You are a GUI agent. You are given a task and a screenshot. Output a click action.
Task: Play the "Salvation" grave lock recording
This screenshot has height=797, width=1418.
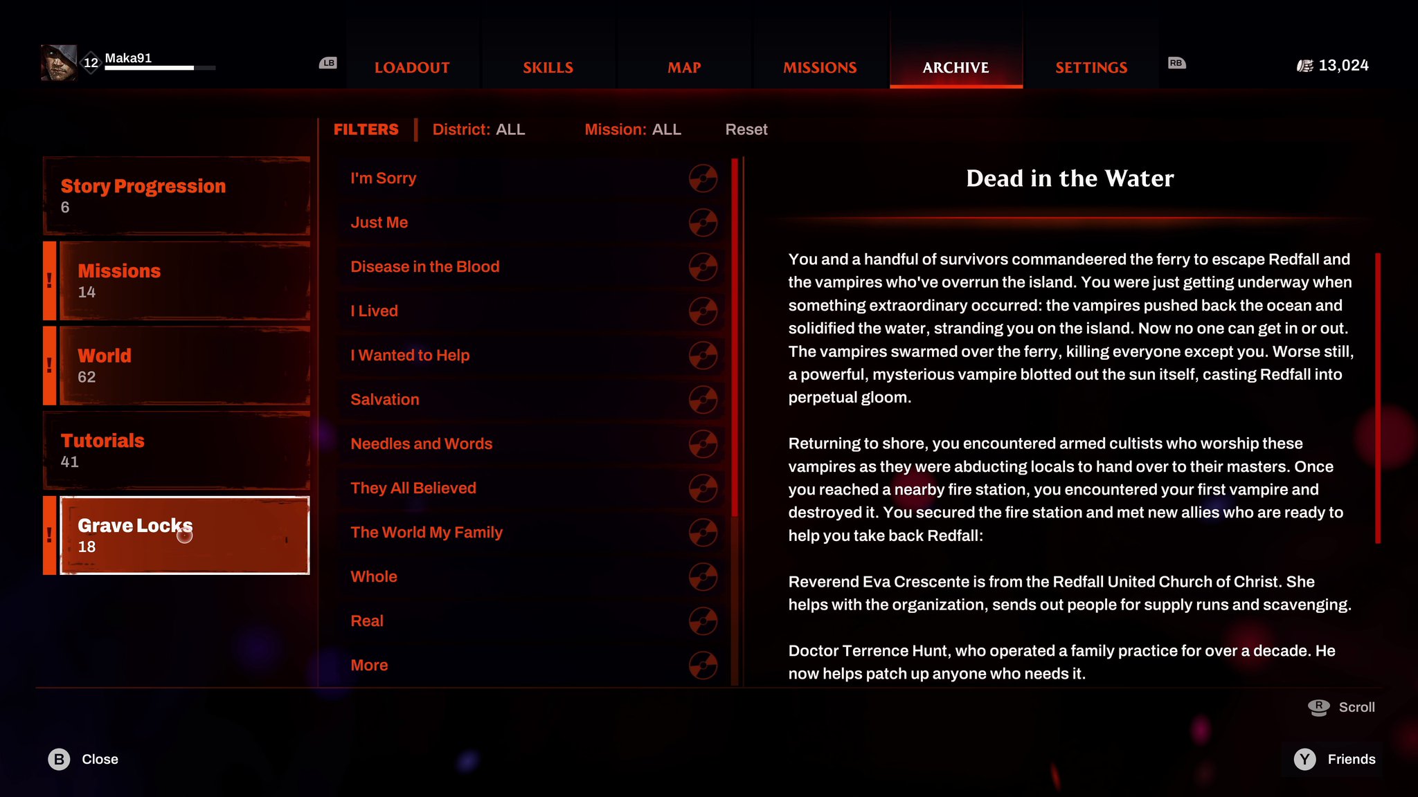click(703, 399)
